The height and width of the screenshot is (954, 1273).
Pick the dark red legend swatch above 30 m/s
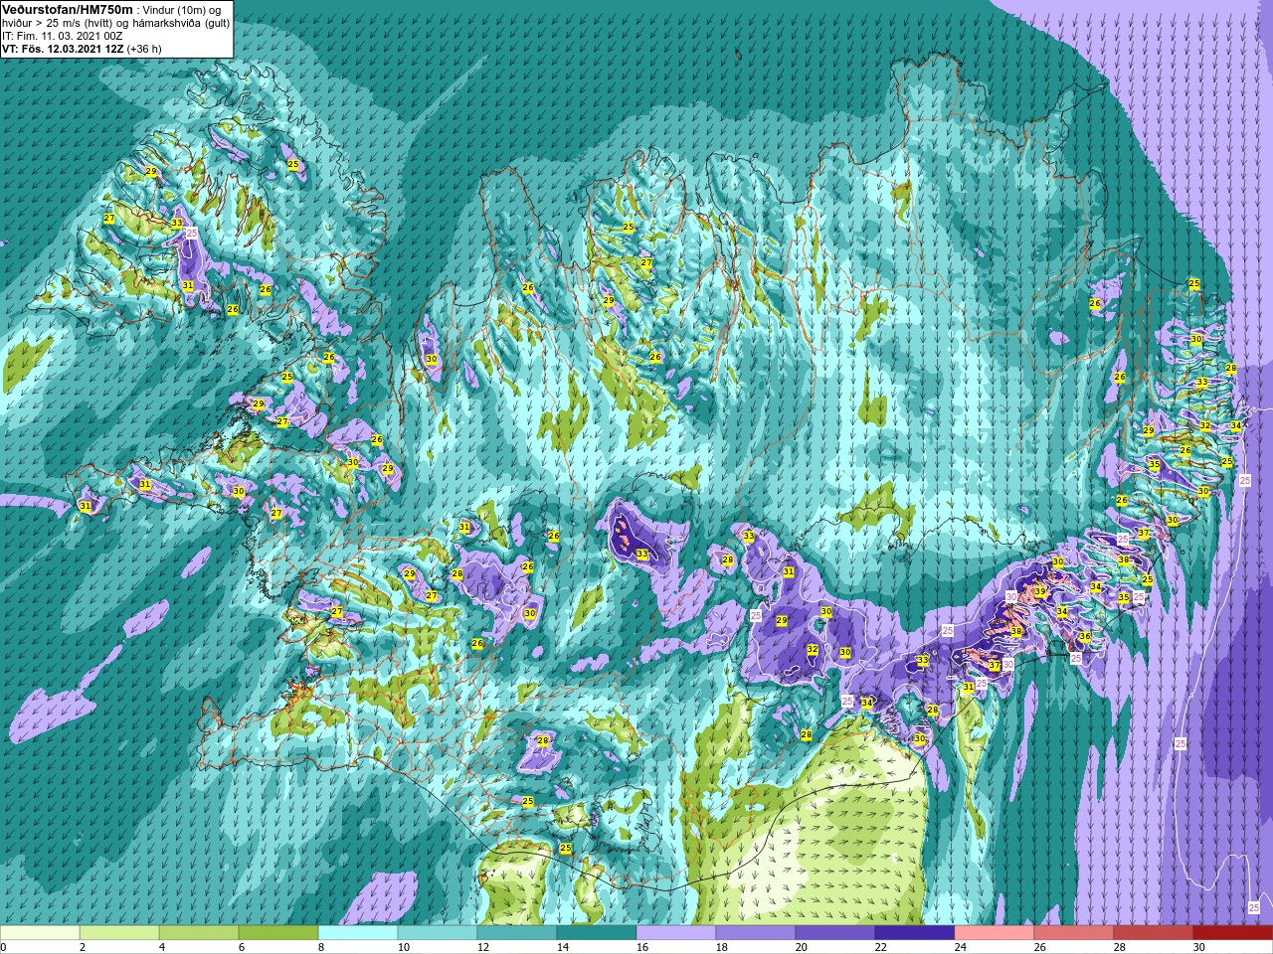click(x=1233, y=933)
